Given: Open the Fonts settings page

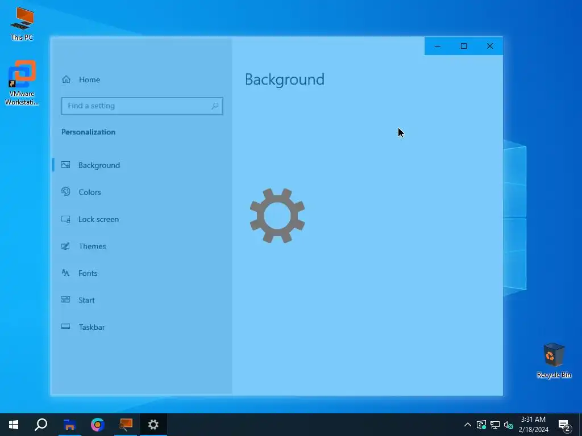Looking at the screenshot, I should (x=142, y=273).
